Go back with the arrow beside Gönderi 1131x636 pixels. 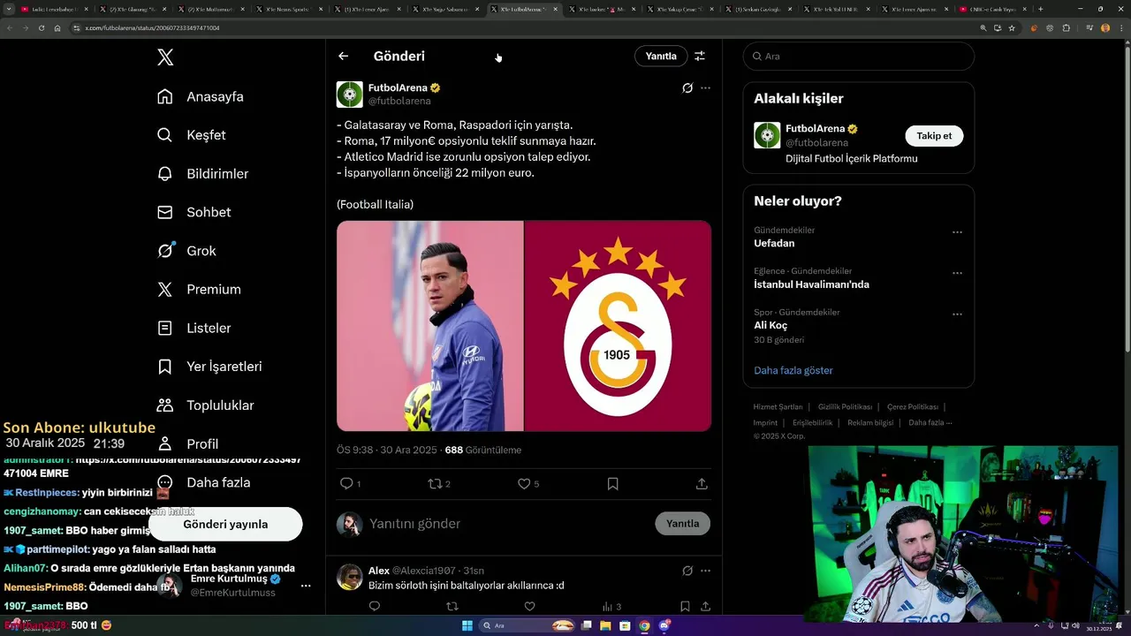click(343, 56)
